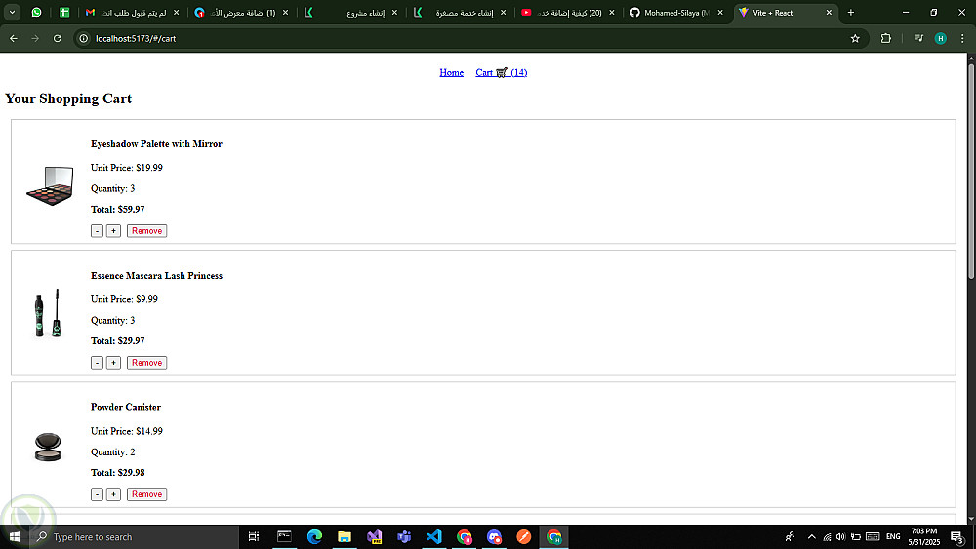Image resolution: width=976 pixels, height=549 pixels.
Task: Click the taskbar search box
Action: (x=134, y=536)
